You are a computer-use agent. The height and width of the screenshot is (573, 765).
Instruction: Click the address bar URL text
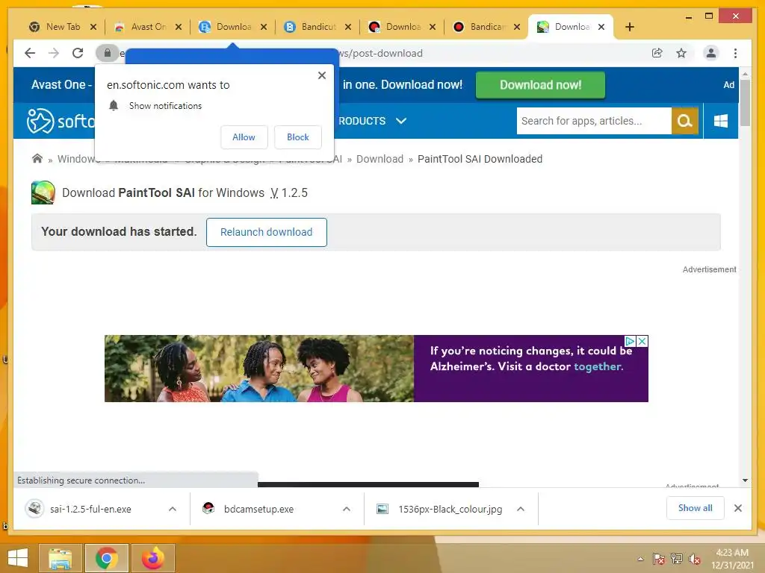(380, 53)
